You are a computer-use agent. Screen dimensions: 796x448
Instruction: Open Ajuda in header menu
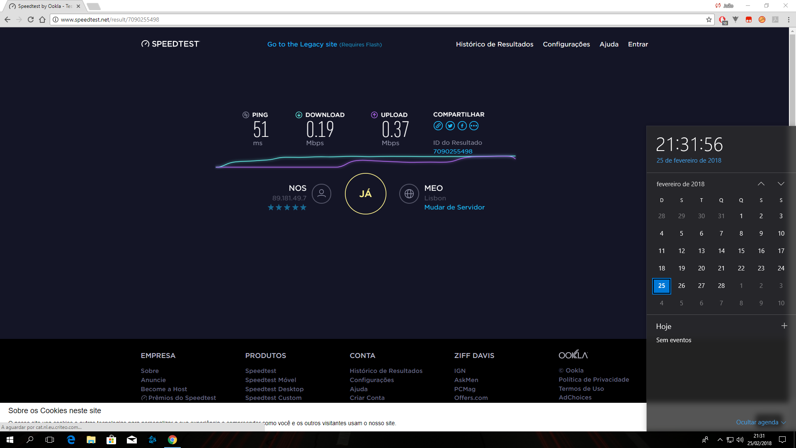pos(609,44)
